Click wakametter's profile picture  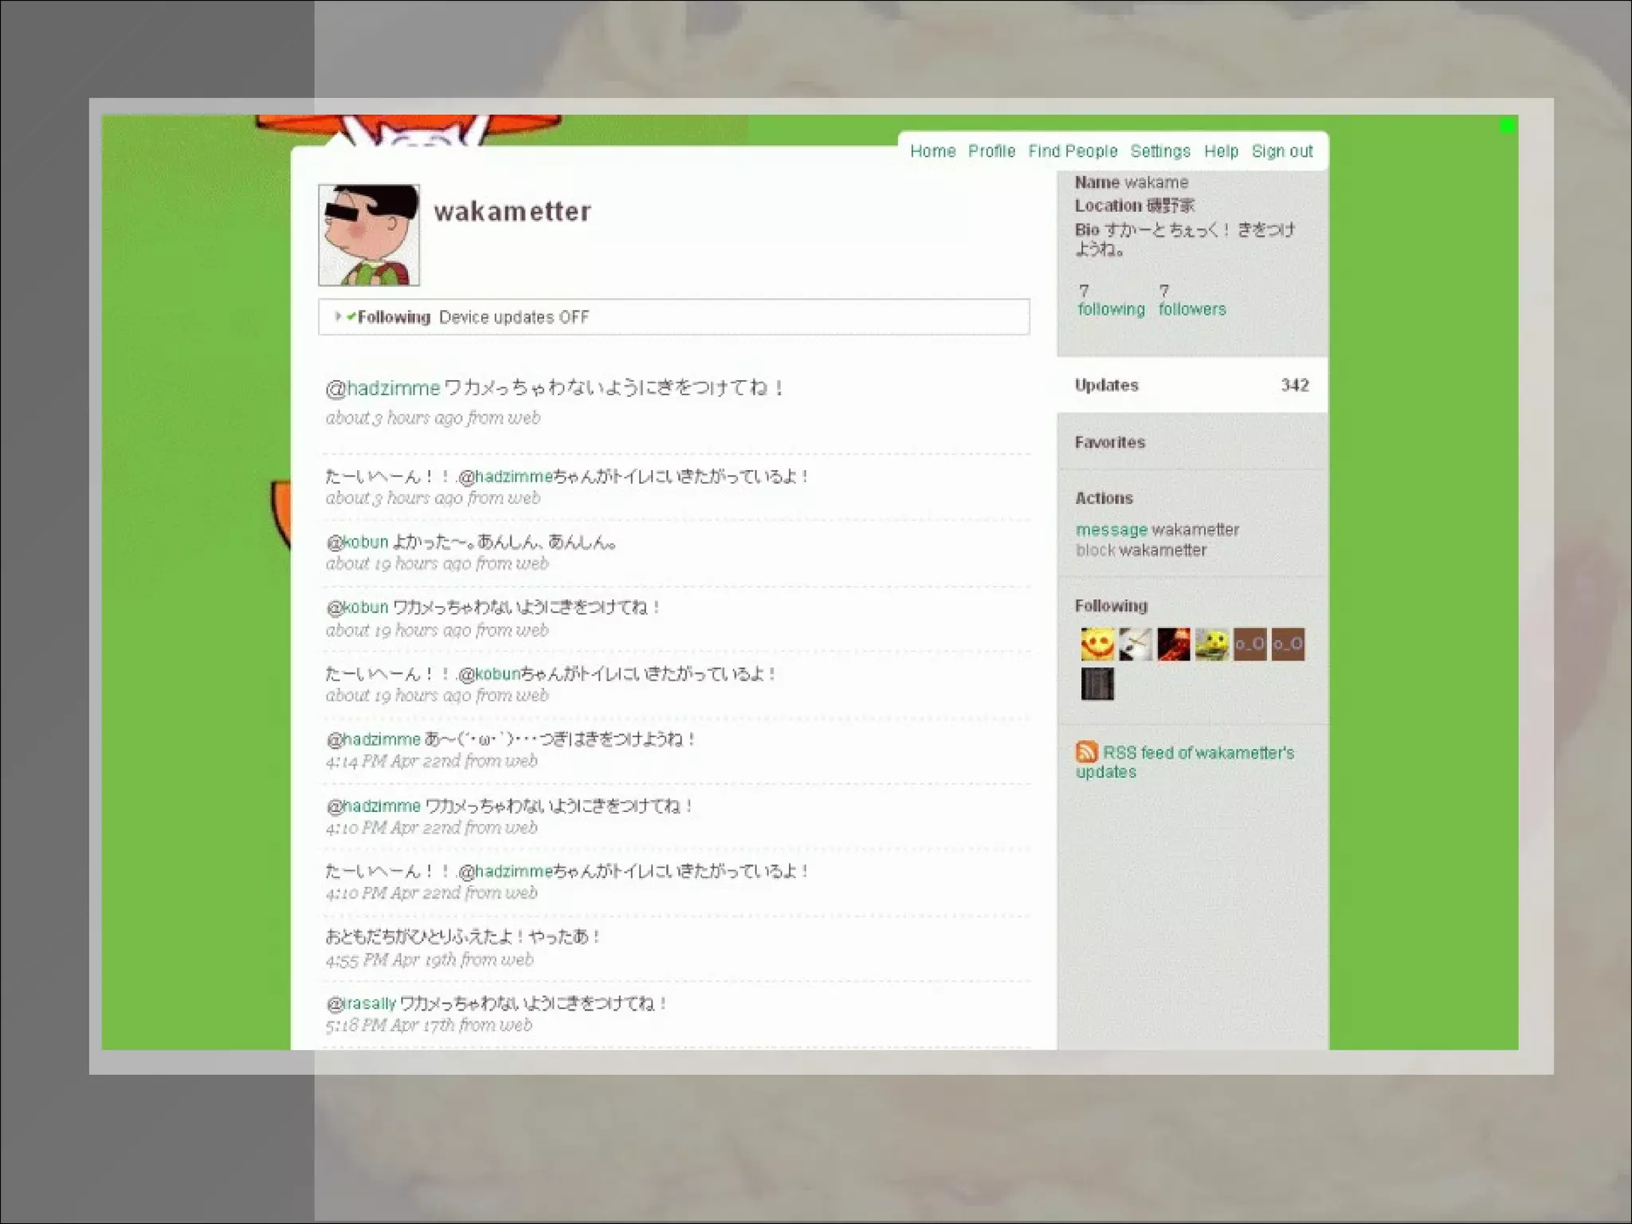369,235
